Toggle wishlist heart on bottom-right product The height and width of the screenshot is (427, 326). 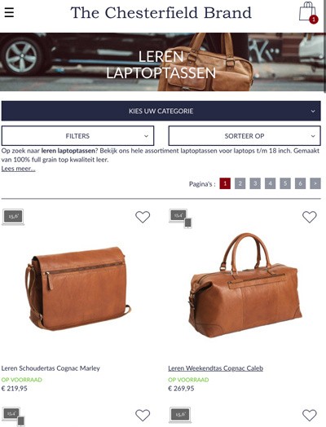pos(310,416)
